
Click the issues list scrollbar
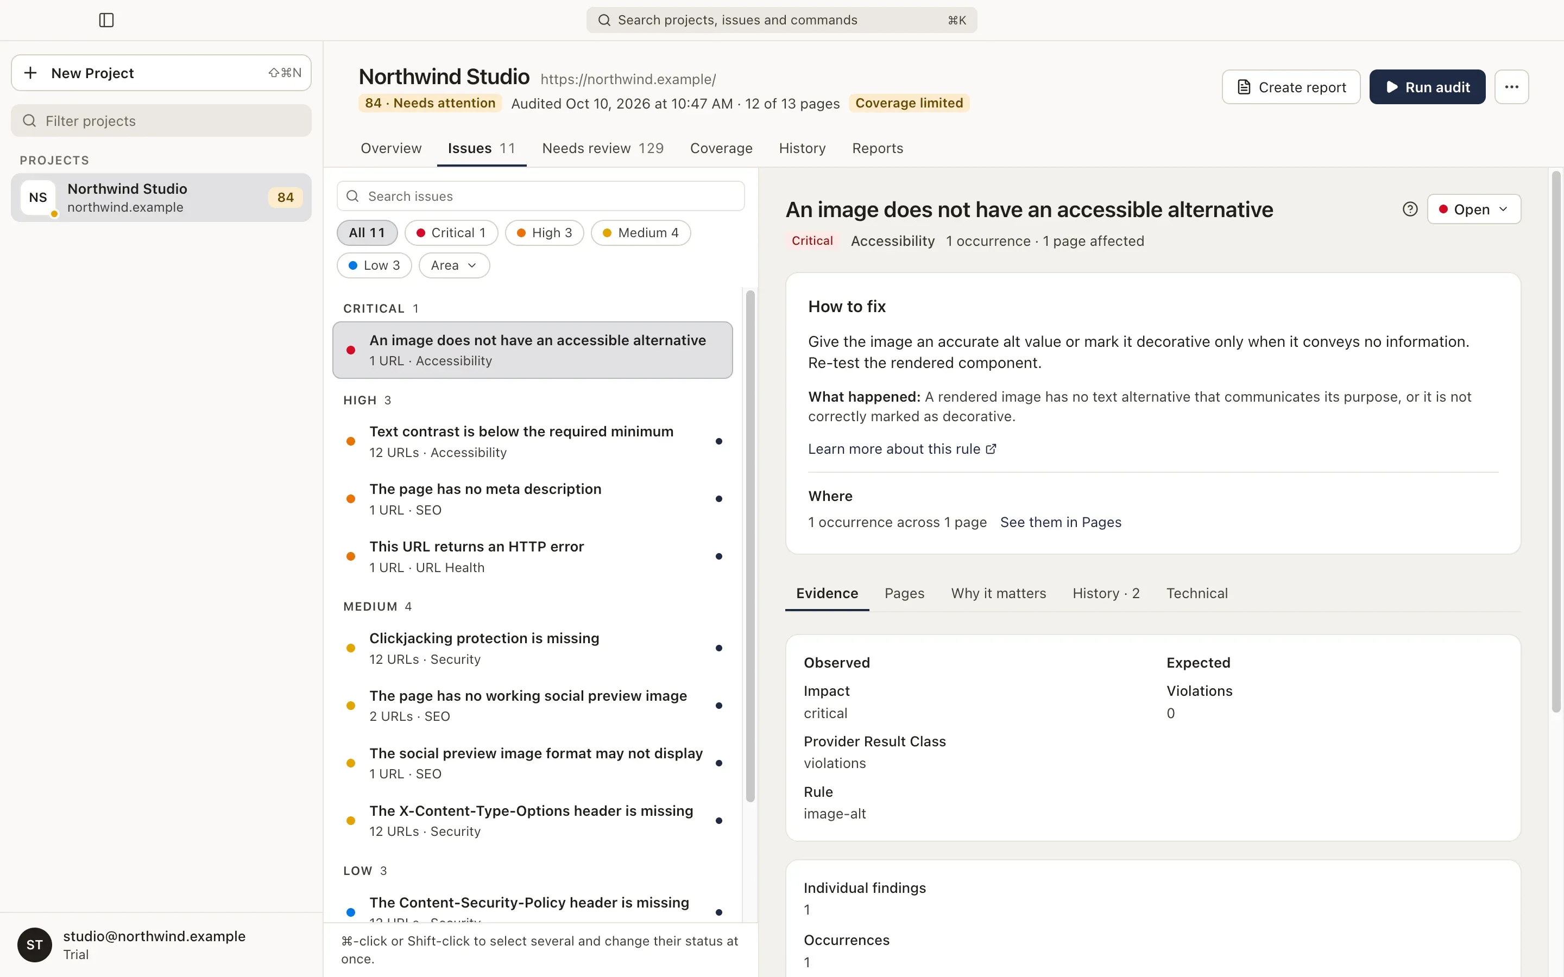[x=749, y=546]
